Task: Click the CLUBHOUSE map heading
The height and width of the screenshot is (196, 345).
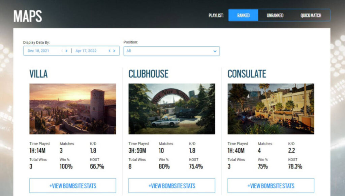Action: (148, 74)
